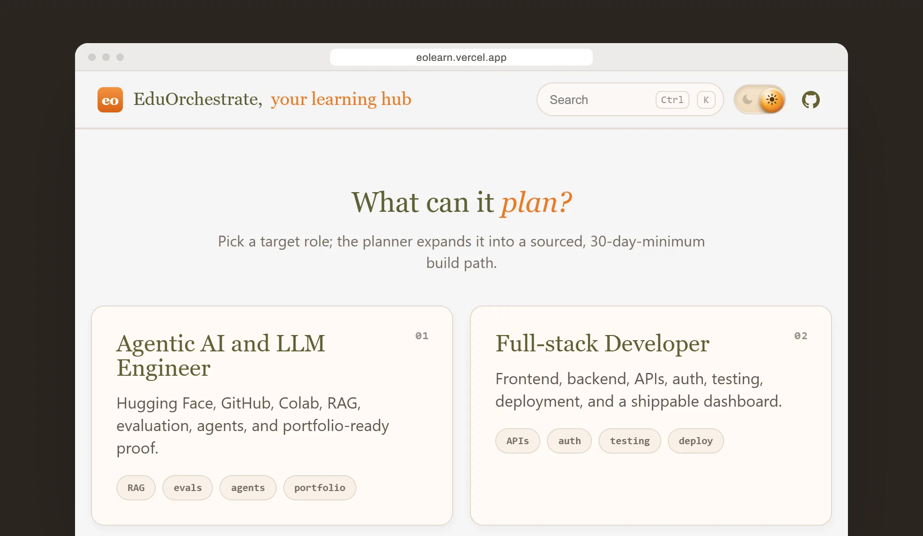Viewport: 923px width, 536px height.
Task: Click the portfolio tag chip
Action: pyautogui.click(x=320, y=488)
